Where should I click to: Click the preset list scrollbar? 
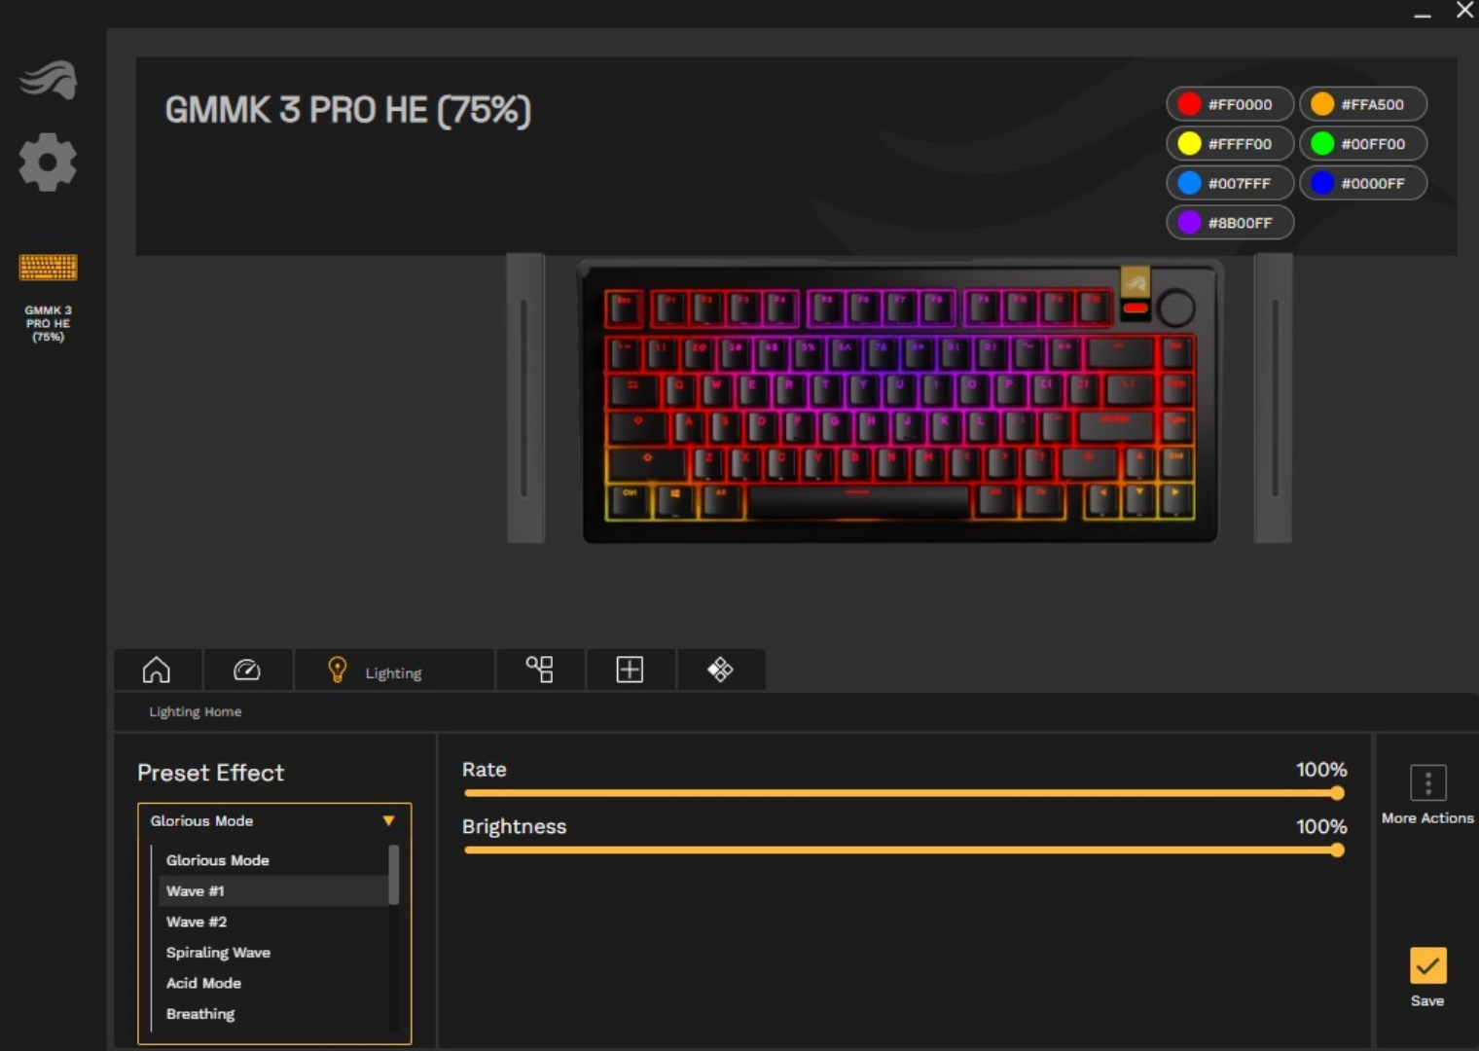394,876
